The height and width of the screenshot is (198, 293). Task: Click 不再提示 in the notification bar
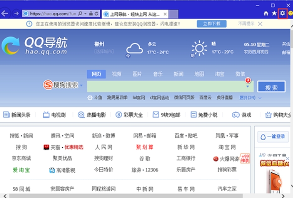coord(246,24)
